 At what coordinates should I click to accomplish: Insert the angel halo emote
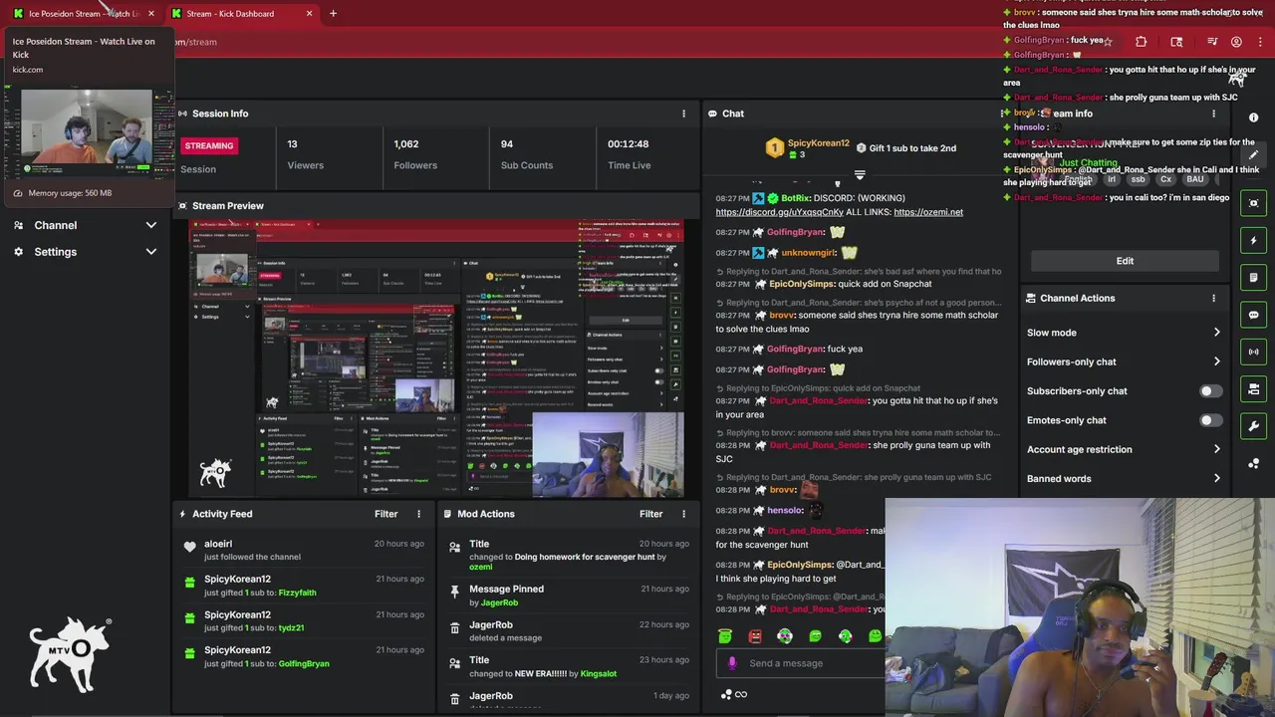click(725, 636)
